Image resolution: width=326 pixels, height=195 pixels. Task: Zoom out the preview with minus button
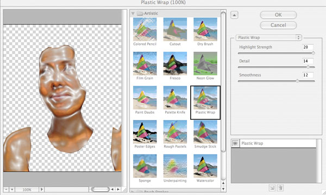click(6, 189)
